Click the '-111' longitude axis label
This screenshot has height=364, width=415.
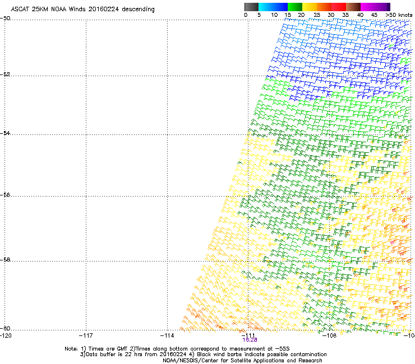(248, 335)
